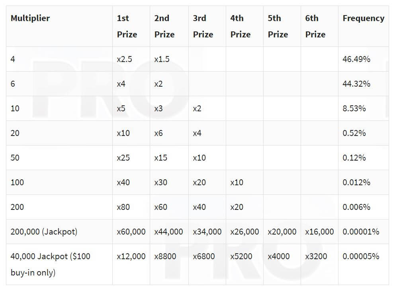This screenshot has height=291, width=397.
Task: Click the x1.5 second prize cell
Action: 162,59
